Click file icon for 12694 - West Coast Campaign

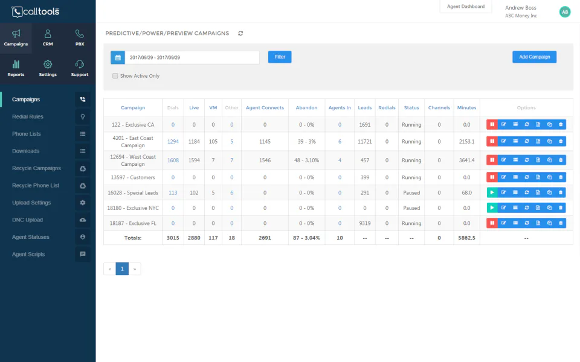pyautogui.click(x=538, y=160)
